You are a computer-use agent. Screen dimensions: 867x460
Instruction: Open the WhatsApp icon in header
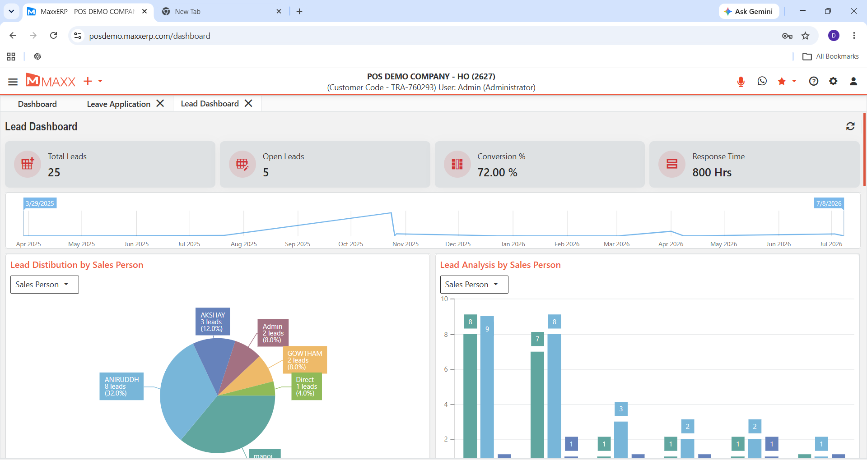coord(762,81)
